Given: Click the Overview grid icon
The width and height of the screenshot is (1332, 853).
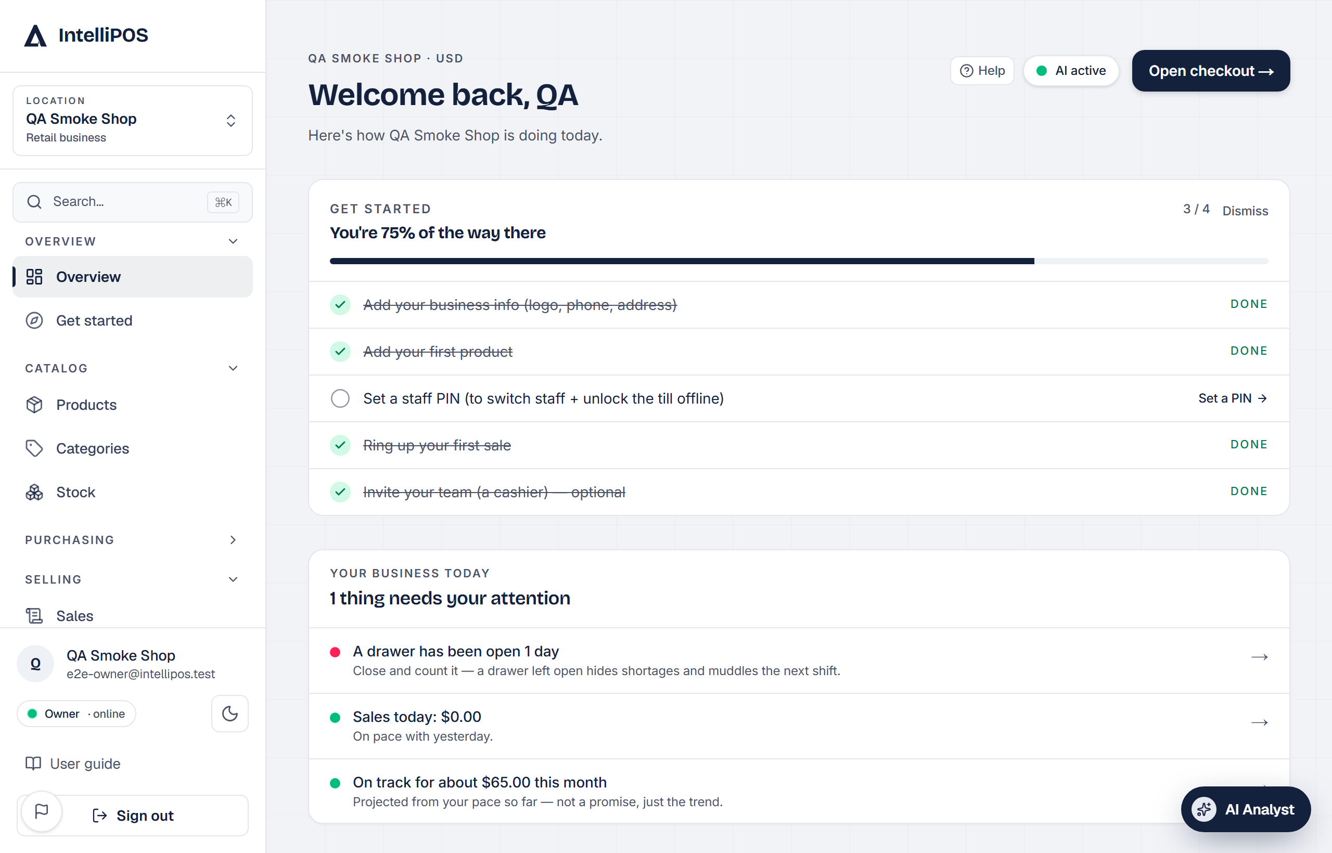Looking at the screenshot, I should point(34,276).
